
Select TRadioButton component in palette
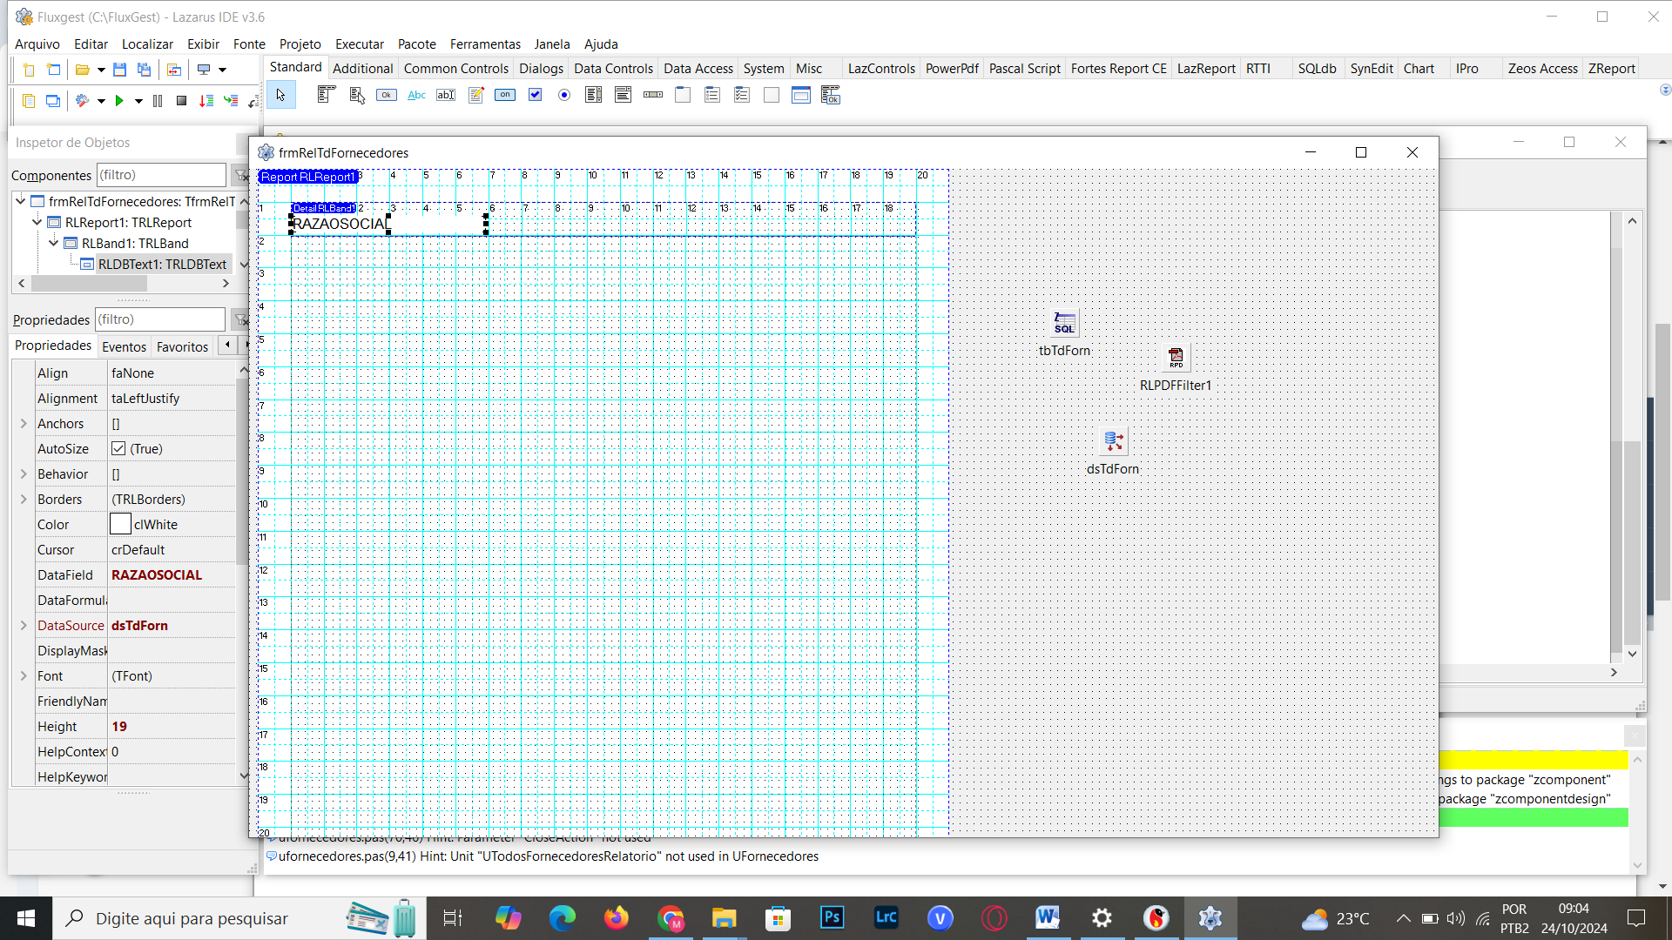click(564, 95)
